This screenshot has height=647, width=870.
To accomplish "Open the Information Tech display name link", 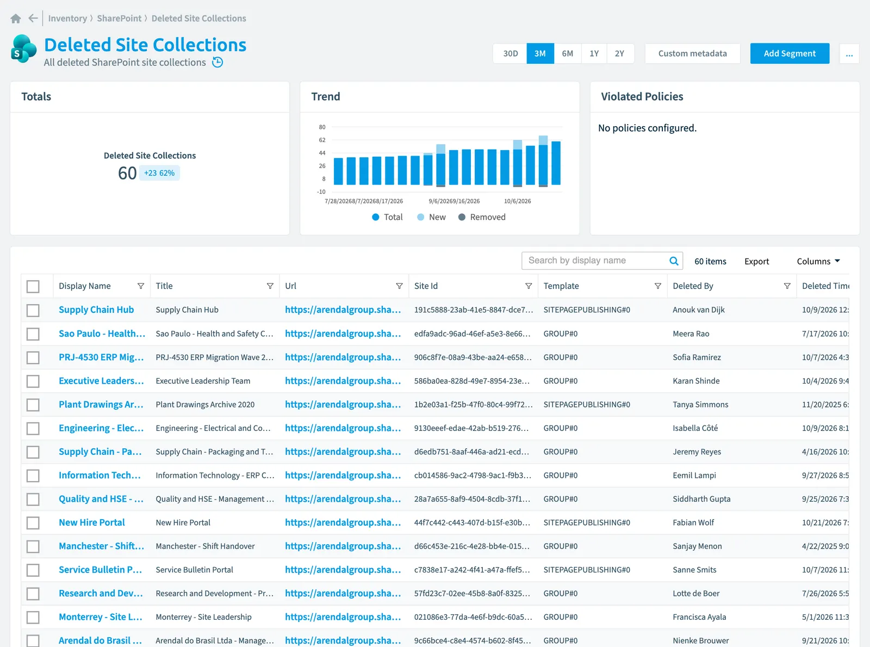I will (100, 475).
